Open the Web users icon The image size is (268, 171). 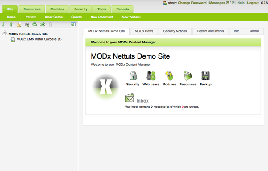point(151,76)
